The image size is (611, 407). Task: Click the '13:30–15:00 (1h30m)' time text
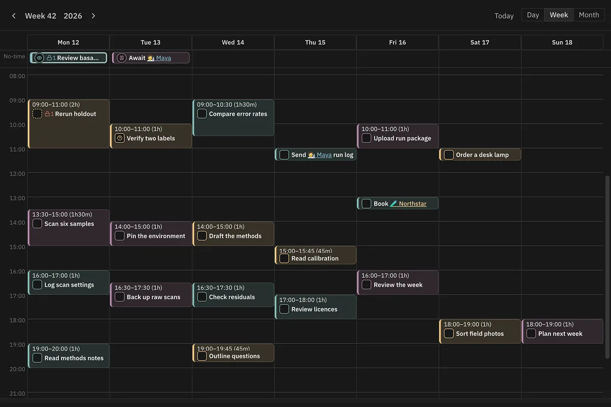point(62,215)
